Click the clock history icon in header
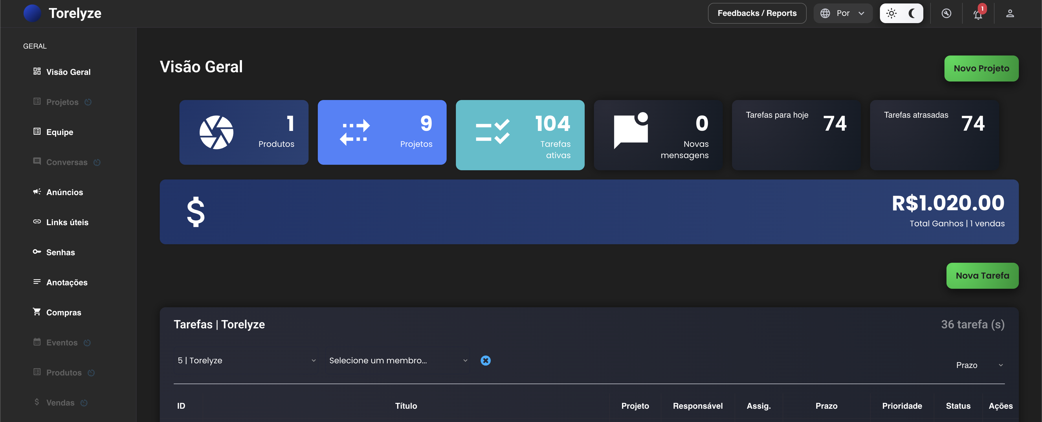This screenshot has width=1042, height=422. pos(946,13)
